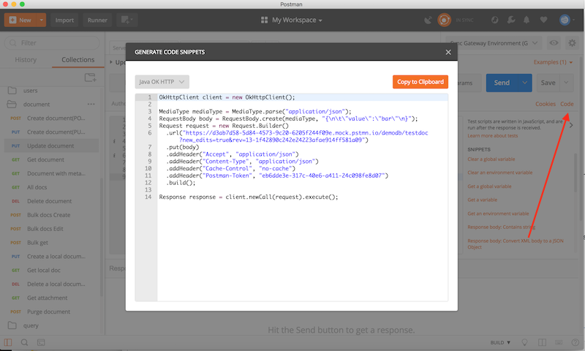Select the Get attachment request
This screenshot has width=585, height=351.
pyautogui.click(x=51, y=298)
